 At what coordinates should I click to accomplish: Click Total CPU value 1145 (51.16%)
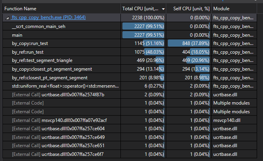[x=149, y=43]
